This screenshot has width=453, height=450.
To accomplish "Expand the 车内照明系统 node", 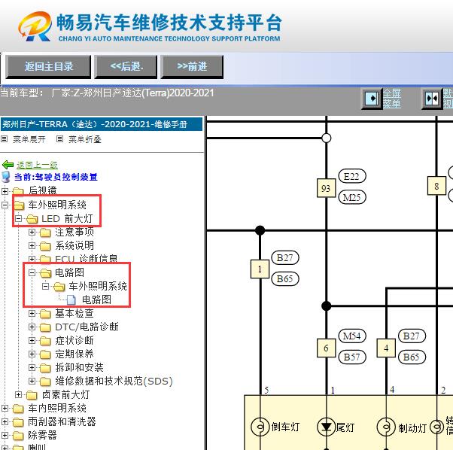I will pyautogui.click(x=5, y=408).
